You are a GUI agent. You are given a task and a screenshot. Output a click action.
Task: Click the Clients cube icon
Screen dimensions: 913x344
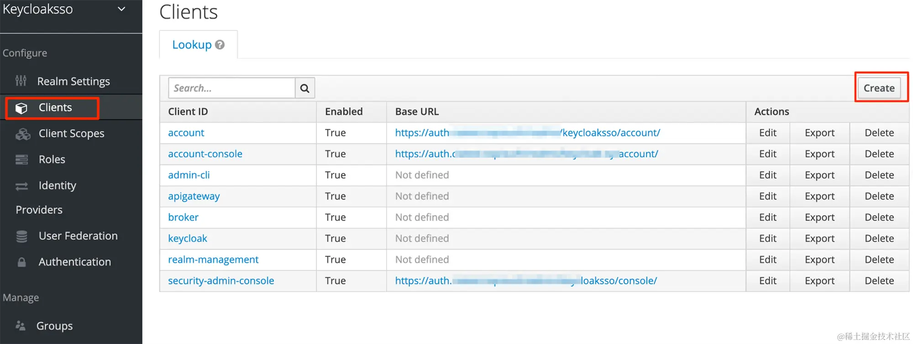(21, 108)
